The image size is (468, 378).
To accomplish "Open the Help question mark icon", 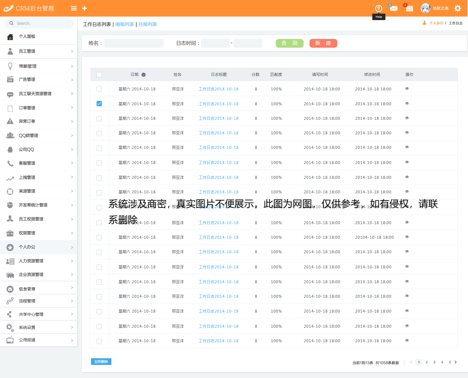I will pos(378,8).
